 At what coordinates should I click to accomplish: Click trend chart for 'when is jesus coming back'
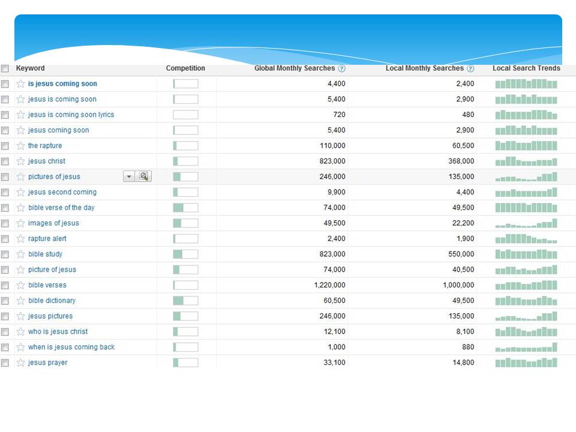click(x=526, y=347)
